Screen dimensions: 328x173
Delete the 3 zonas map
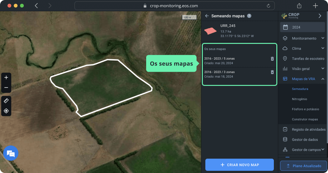(272, 72)
